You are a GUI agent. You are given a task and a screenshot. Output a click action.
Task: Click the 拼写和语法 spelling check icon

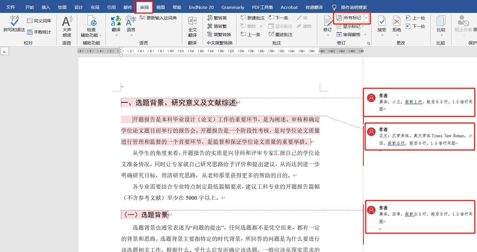click(14, 21)
